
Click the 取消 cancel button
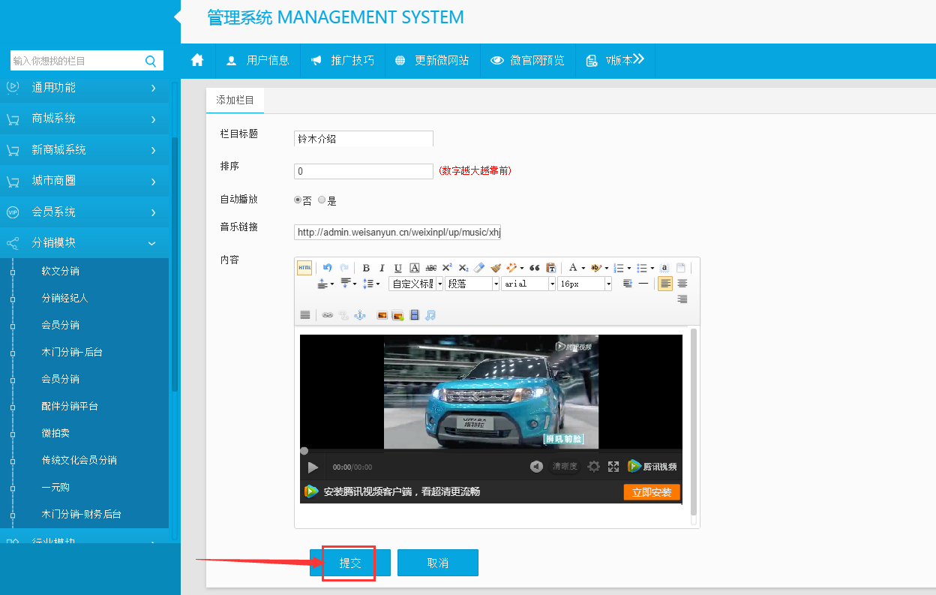(x=438, y=563)
